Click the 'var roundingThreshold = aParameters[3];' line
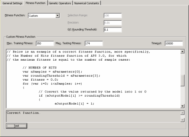Screen dimensions: 189x137 (61, 76)
